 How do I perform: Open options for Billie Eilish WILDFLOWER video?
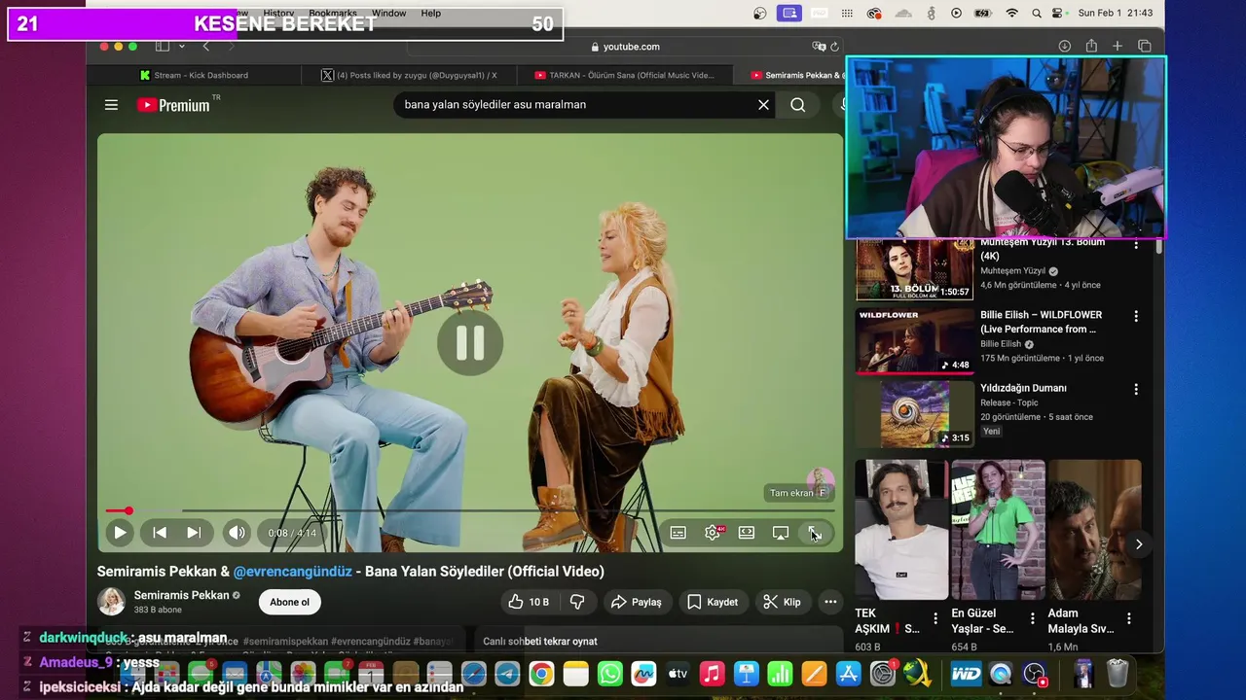(1136, 316)
